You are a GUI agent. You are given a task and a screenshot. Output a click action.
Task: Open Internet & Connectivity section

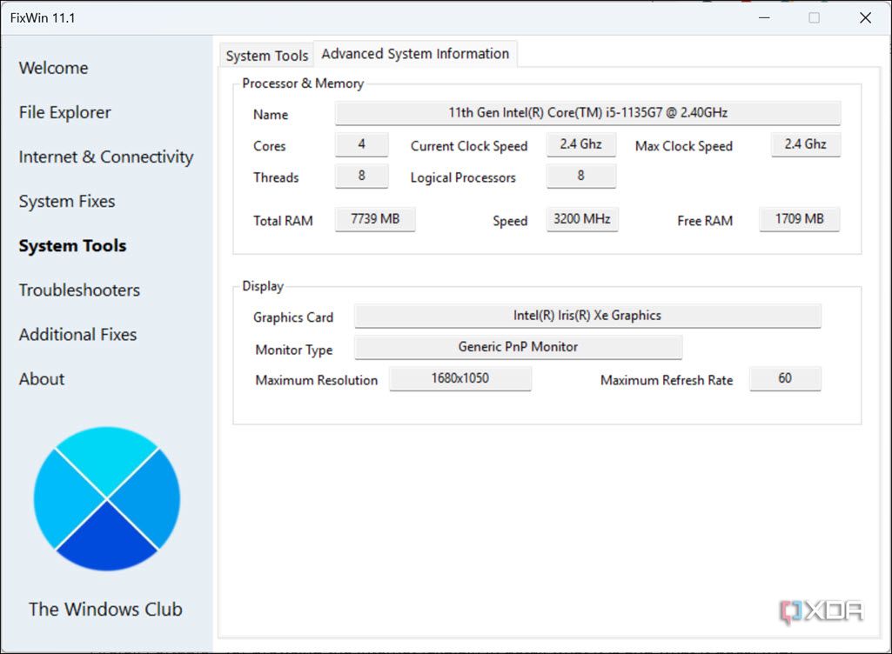tap(106, 157)
